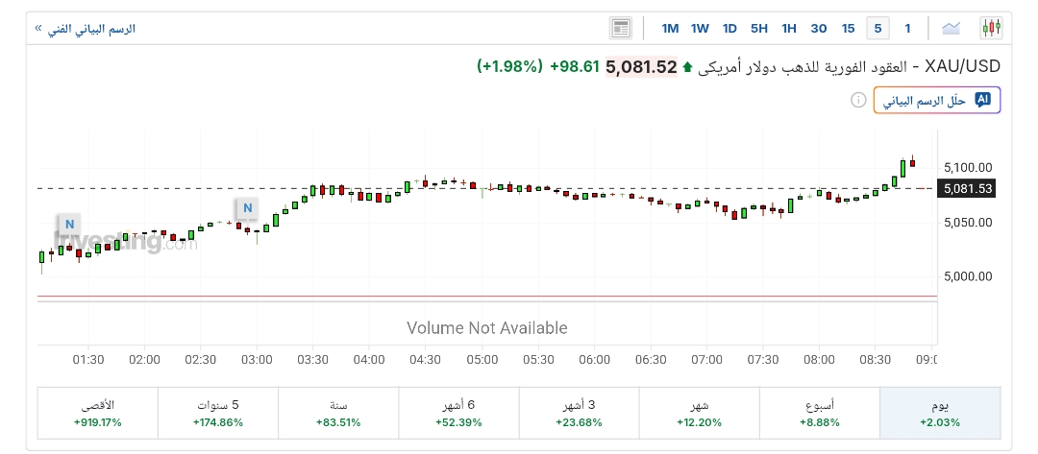Select the 1W interval
This screenshot has width=1038, height=454.
click(x=700, y=28)
